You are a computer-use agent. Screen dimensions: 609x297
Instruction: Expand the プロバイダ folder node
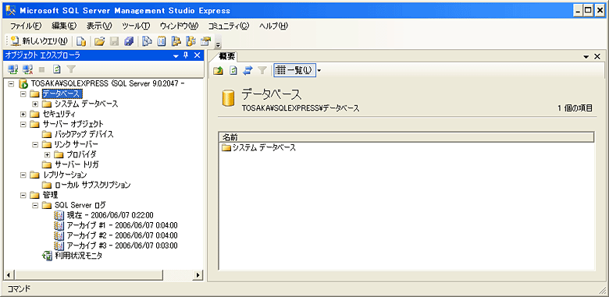48,154
